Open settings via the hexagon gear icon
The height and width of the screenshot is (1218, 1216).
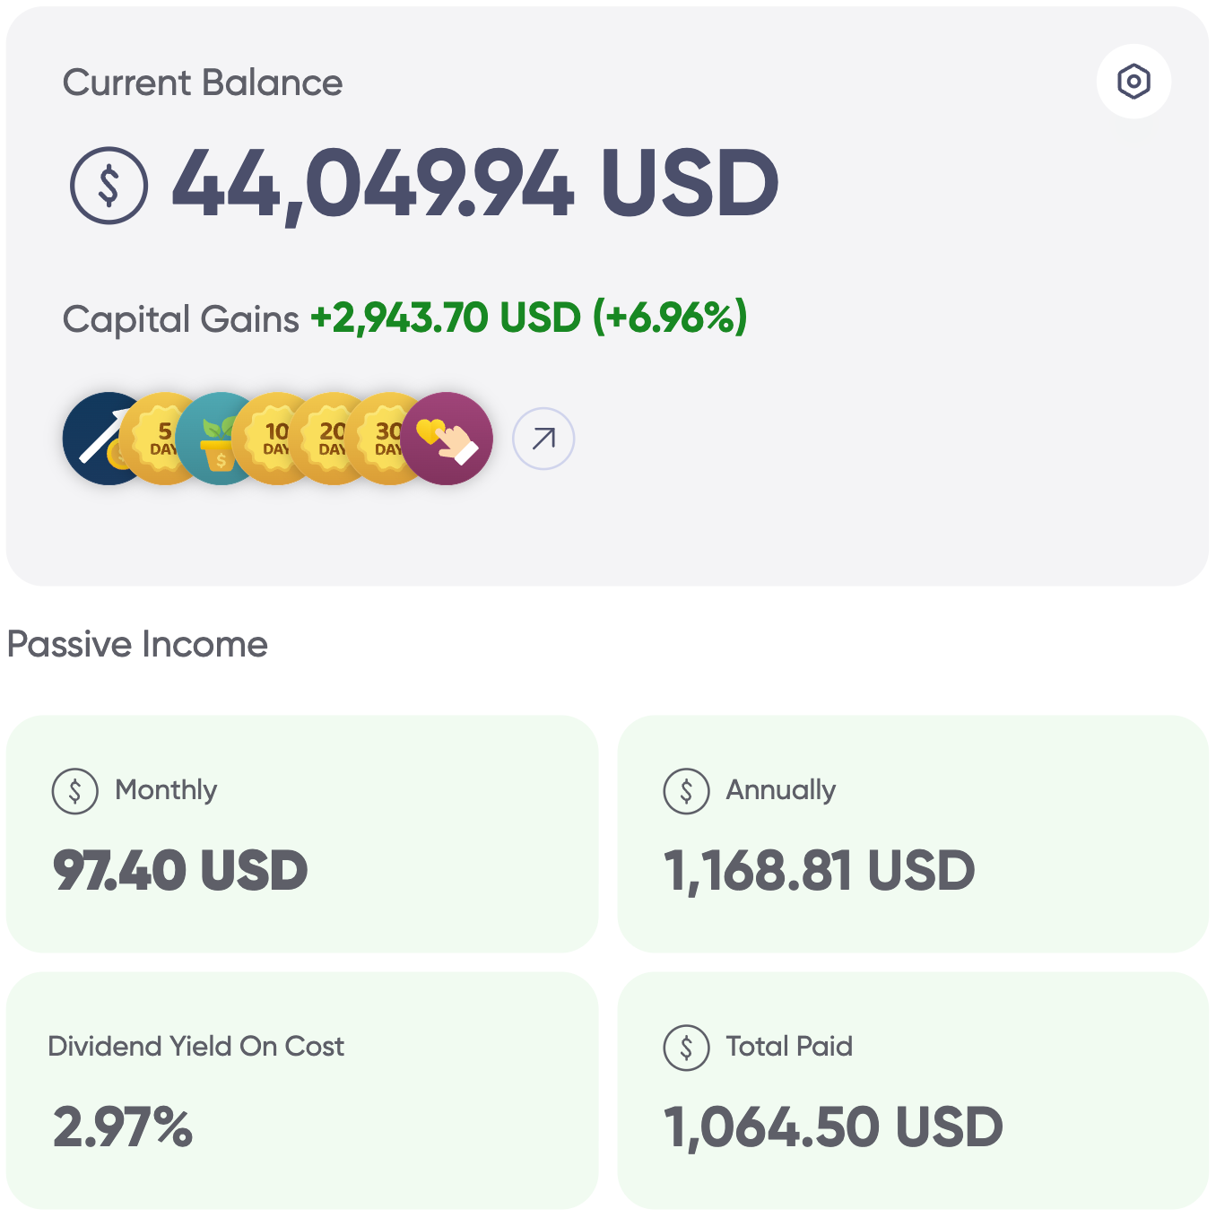click(1133, 82)
